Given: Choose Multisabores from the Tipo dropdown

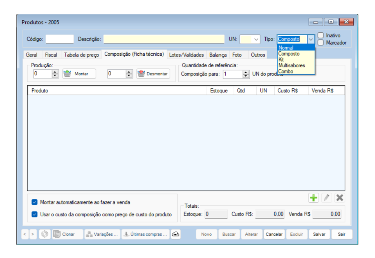Looking at the screenshot, I should pyautogui.click(x=292, y=65).
